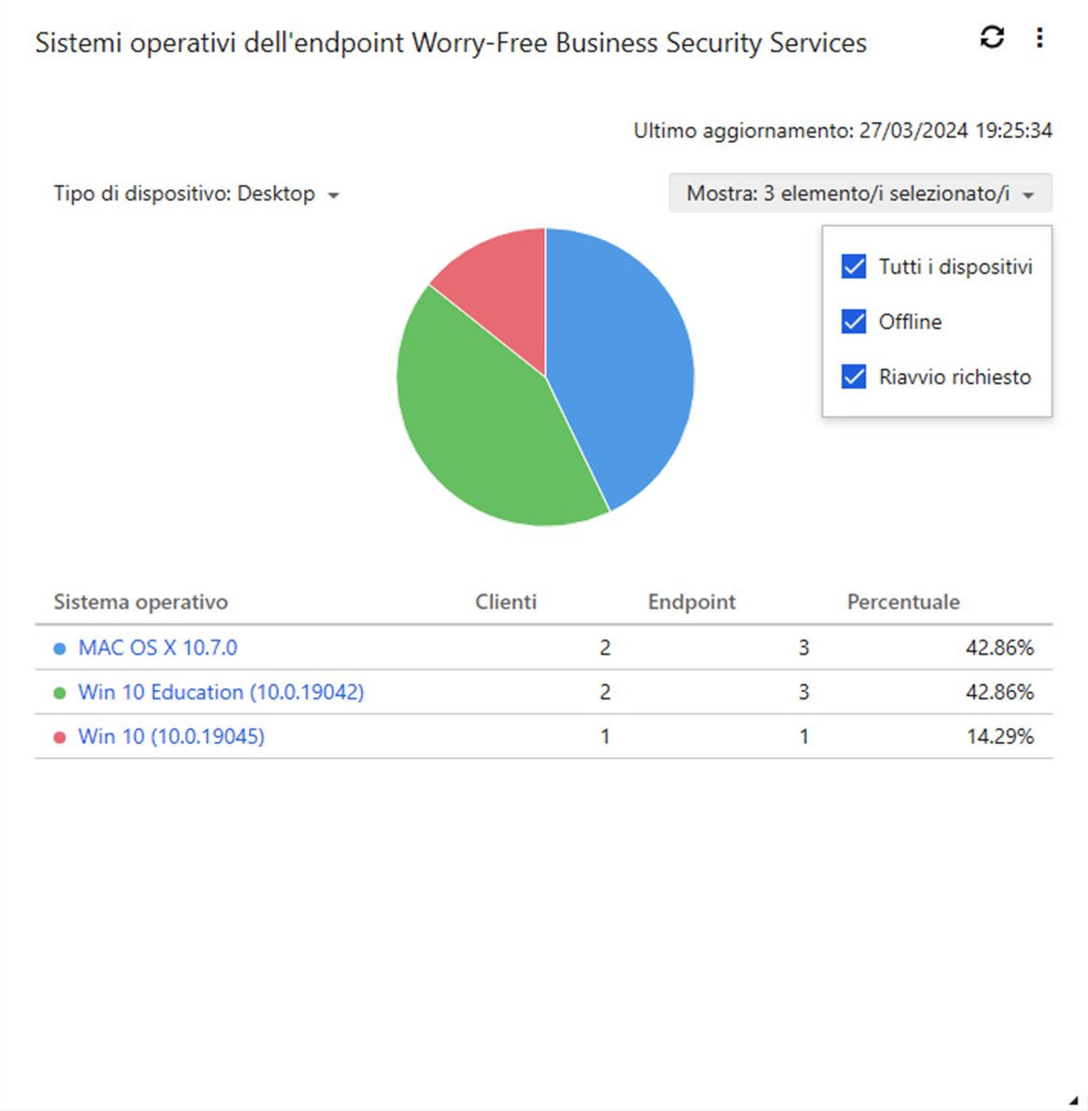This screenshot has width=1088, height=1111.
Task: Click the refresh widget icon
Action: click(992, 37)
